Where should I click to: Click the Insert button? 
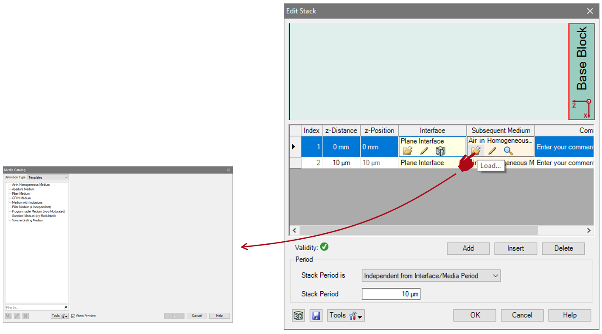coord(515,248)
